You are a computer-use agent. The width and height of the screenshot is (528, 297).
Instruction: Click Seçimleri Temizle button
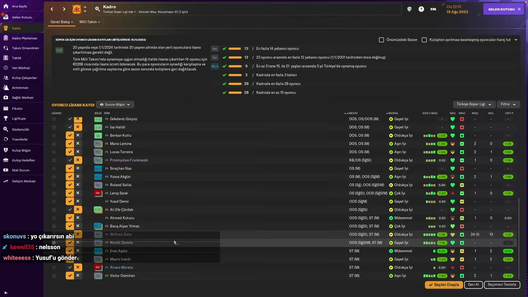[x=502, y=285]
